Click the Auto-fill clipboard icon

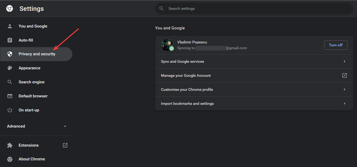pos(10,40)
